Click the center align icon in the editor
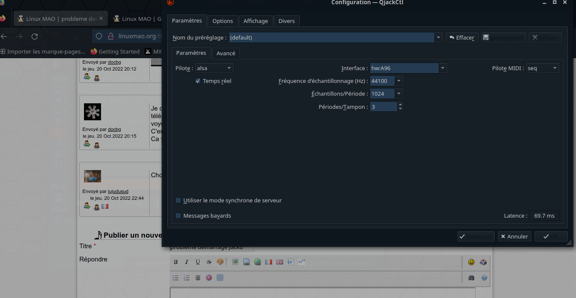This screenshot has width=576, height=298. (198, 278)
